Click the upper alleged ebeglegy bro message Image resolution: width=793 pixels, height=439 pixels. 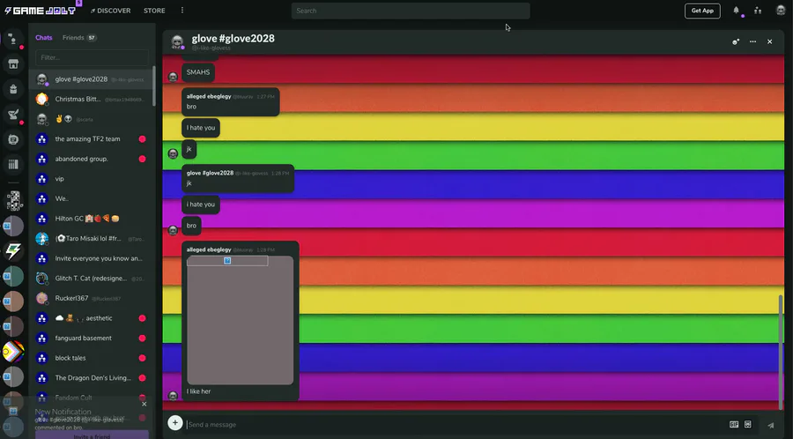pyautogui.click(x=231, y=101)
